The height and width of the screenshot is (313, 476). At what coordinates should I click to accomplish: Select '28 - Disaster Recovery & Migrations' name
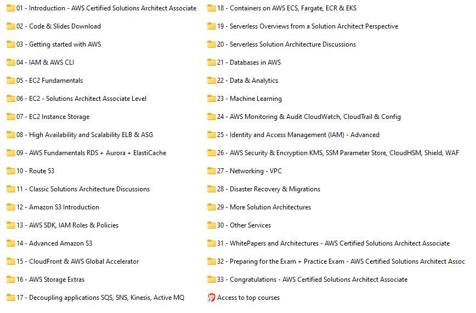[269, 189]
